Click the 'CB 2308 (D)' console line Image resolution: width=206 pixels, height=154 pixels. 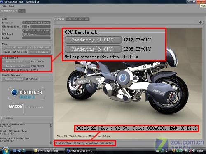[7, 141]
